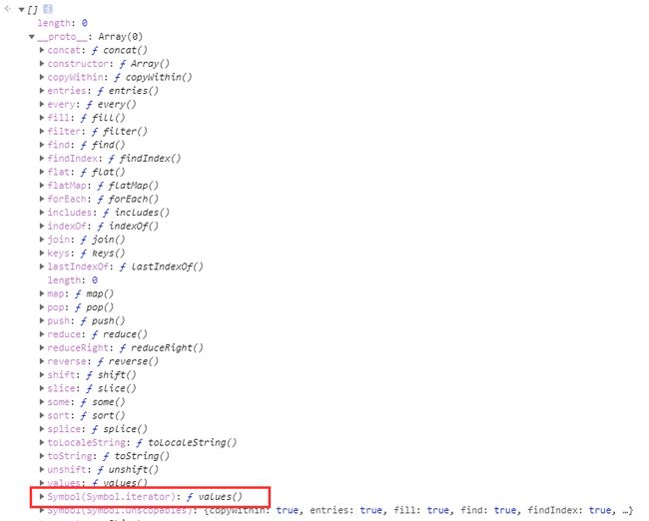Expand the flatMap function entry
Viewport: 649px width, 521px height.
42,186
